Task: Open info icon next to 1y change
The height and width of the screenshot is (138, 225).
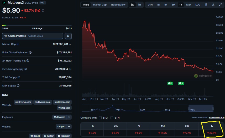Action: [x=43, y=11]
